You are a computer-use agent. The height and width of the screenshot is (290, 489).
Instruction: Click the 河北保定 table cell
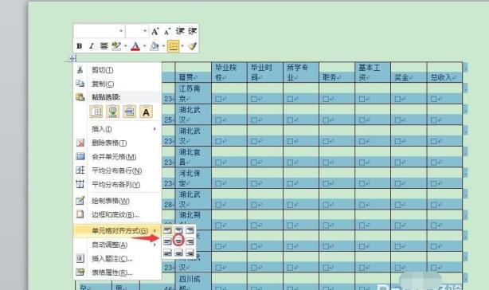click(x=194, y=178)
